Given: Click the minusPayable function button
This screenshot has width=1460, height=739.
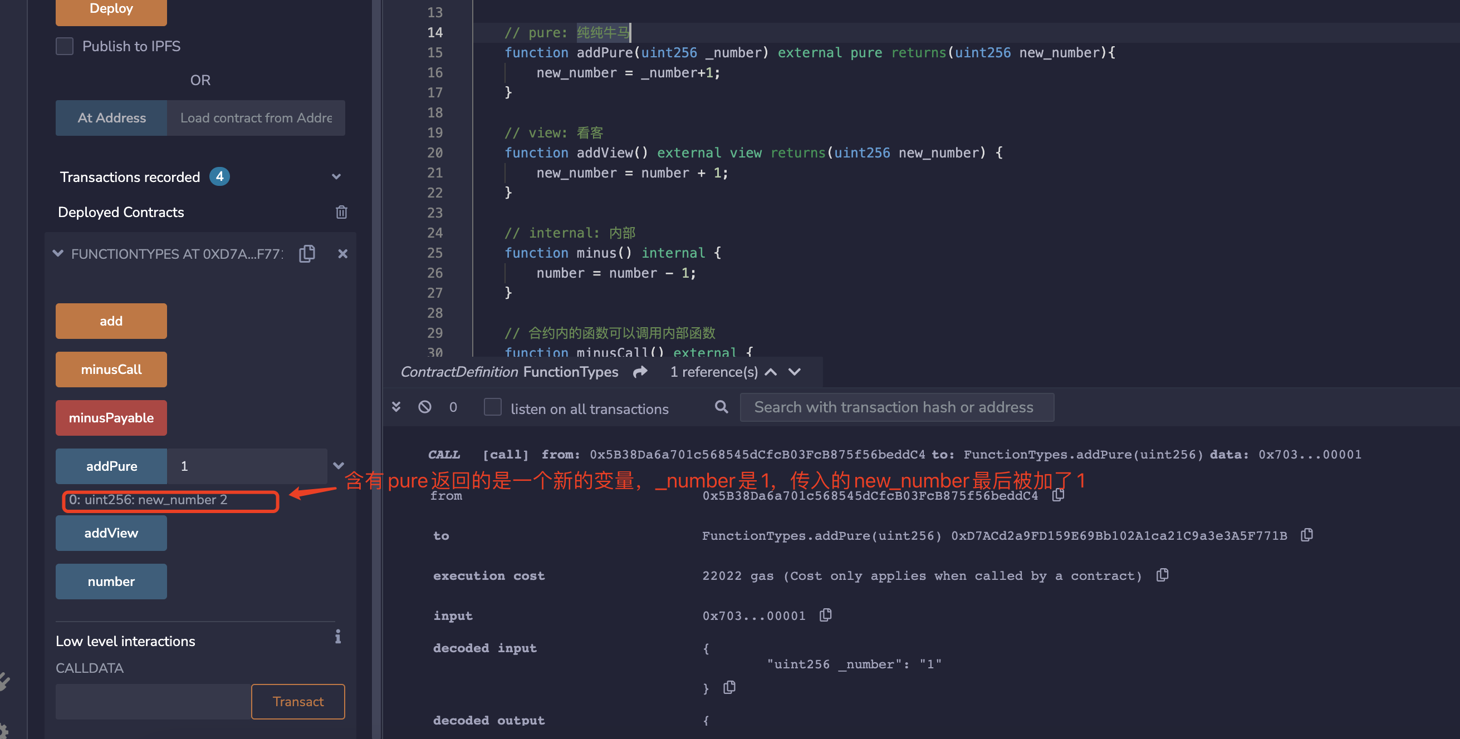Looking at the screenshot, I should coord(111,418).
